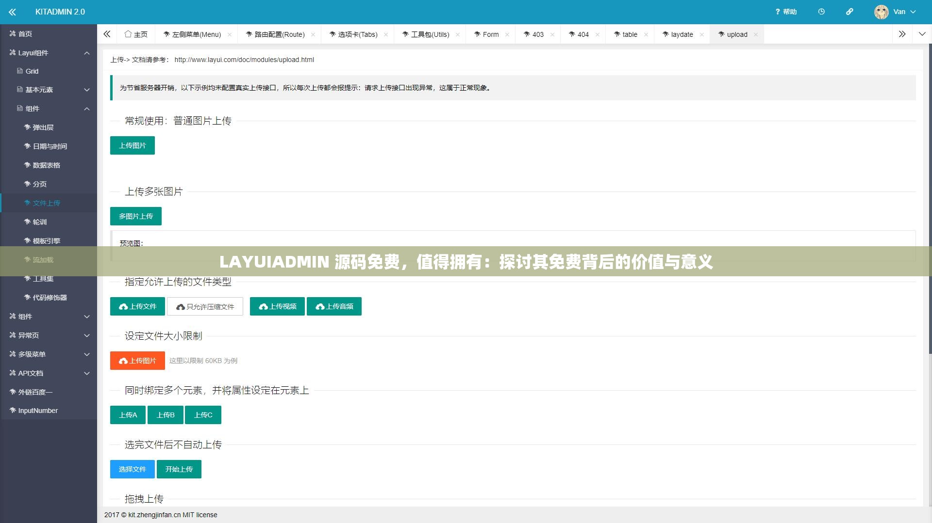Click the 上传音频 button
The image size is (932, 523).
[334, 306]
